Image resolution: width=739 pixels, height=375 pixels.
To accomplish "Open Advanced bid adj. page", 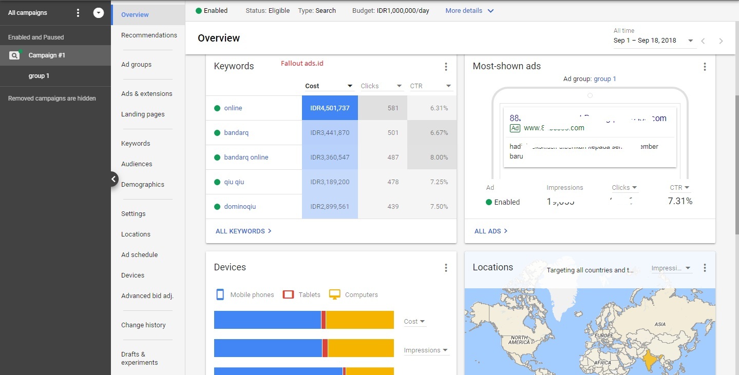I will [x=147, y=296].
